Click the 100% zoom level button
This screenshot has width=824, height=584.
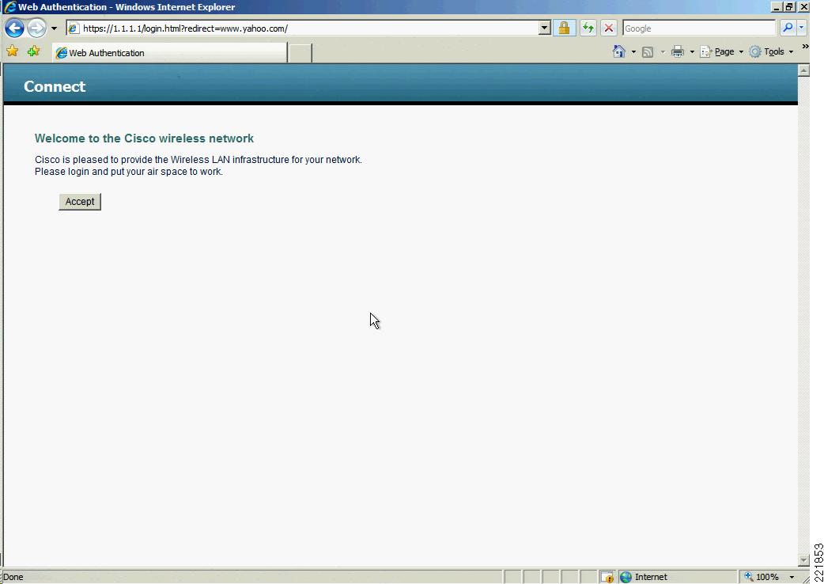pyautogui.click(x=762, y=577)
